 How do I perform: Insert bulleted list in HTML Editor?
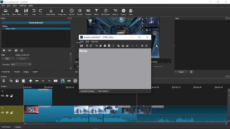(142, 46)
